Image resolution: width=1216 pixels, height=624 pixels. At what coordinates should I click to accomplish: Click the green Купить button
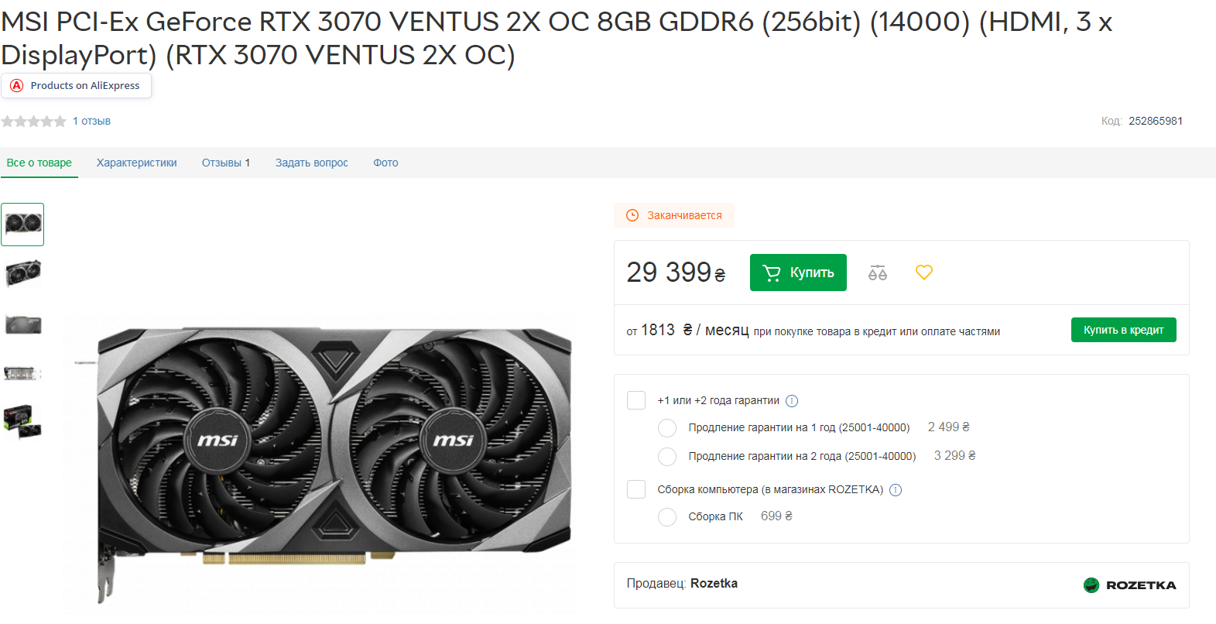pyautogui.click(x=798, y=273)
